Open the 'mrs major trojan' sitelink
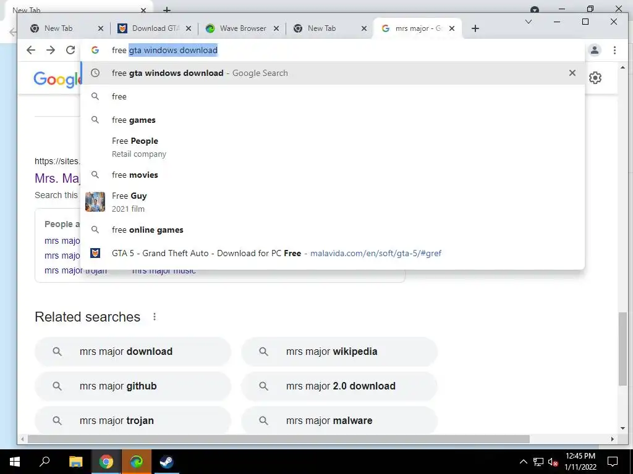 click(x=75, y=270)
